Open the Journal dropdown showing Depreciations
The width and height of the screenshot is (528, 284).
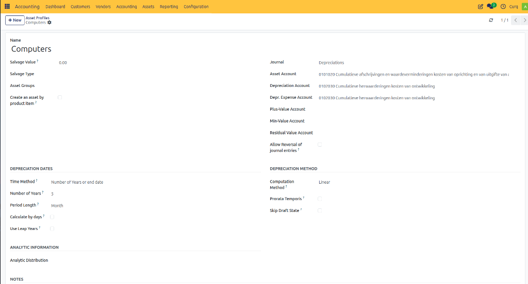[419, 63]
